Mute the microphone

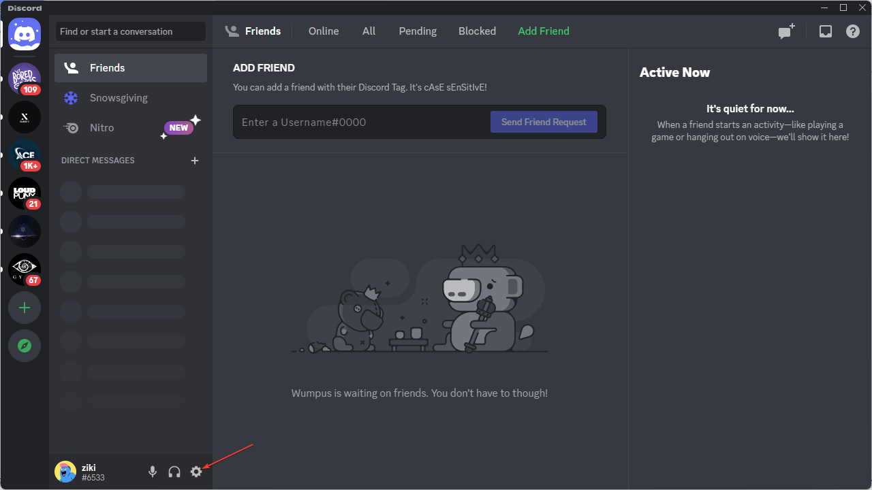click(x=153, y=472)
